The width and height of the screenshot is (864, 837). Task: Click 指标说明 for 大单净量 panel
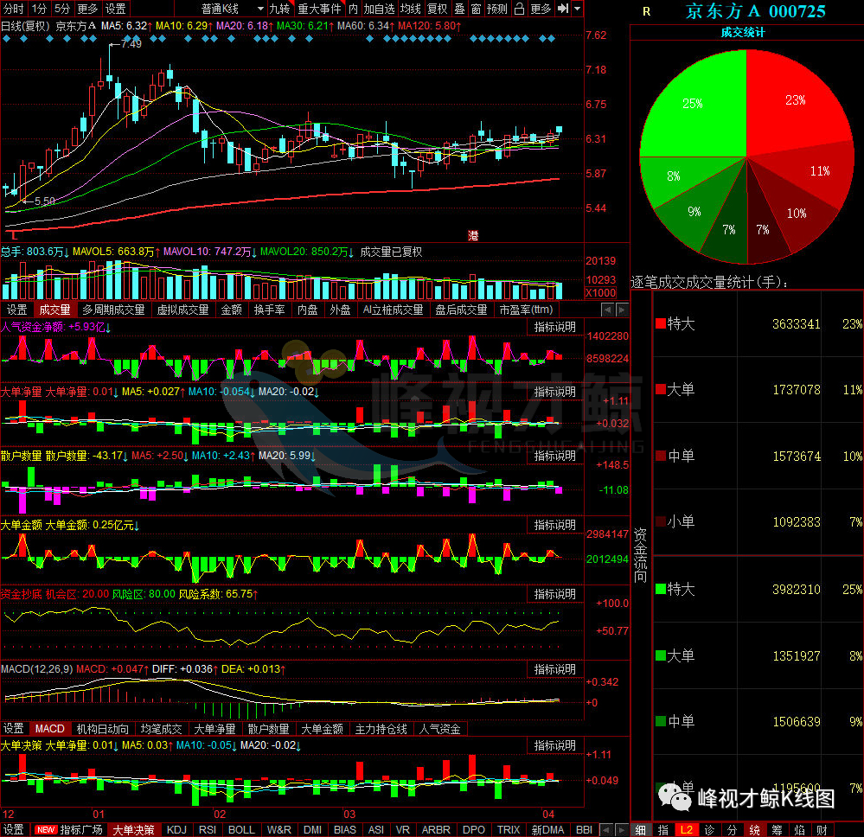click(555, 391)
